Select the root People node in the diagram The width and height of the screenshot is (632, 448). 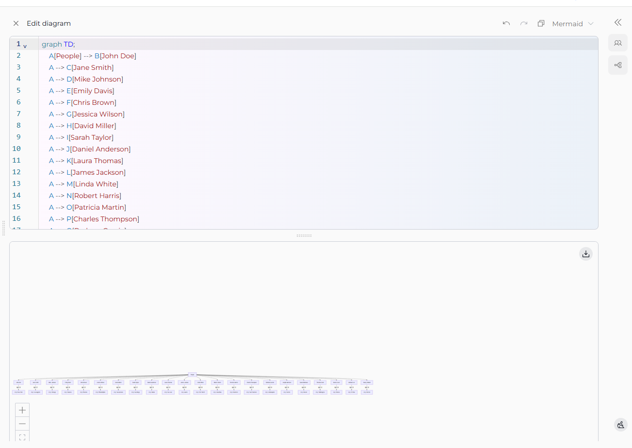coord(193,375)
